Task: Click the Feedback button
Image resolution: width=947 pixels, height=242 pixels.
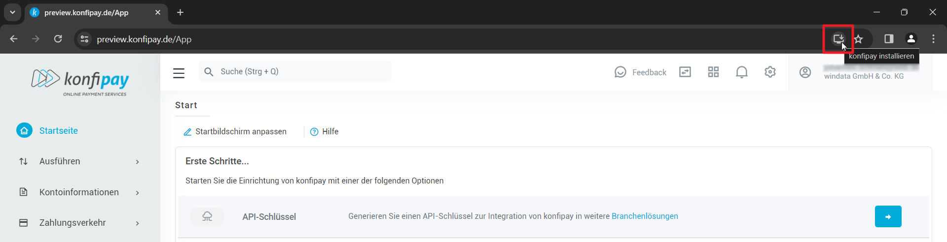Action: [641, 72]
